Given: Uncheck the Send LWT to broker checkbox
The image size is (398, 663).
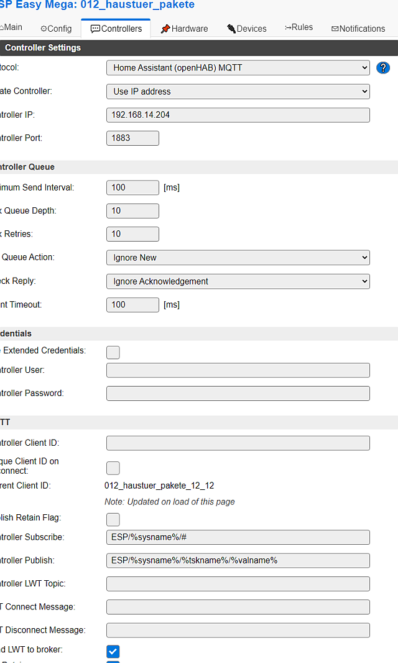Looking at the screenshot, I should [x=113, y=652].
